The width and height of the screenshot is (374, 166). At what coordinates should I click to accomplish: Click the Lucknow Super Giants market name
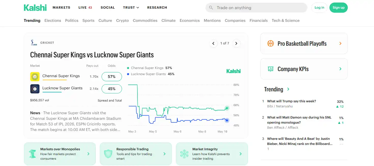[x=62, y=88]
